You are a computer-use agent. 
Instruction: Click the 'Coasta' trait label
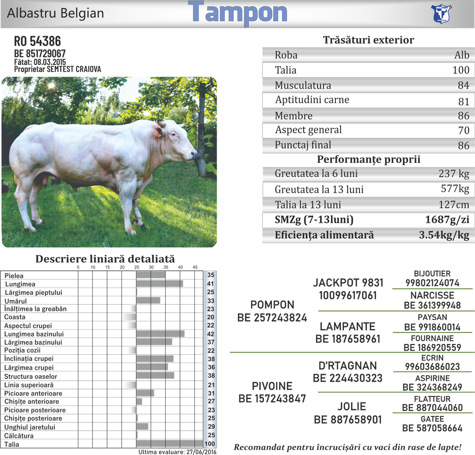14,317
